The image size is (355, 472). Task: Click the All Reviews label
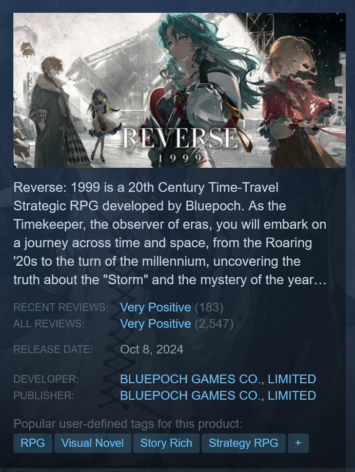[x=49, y=324]
